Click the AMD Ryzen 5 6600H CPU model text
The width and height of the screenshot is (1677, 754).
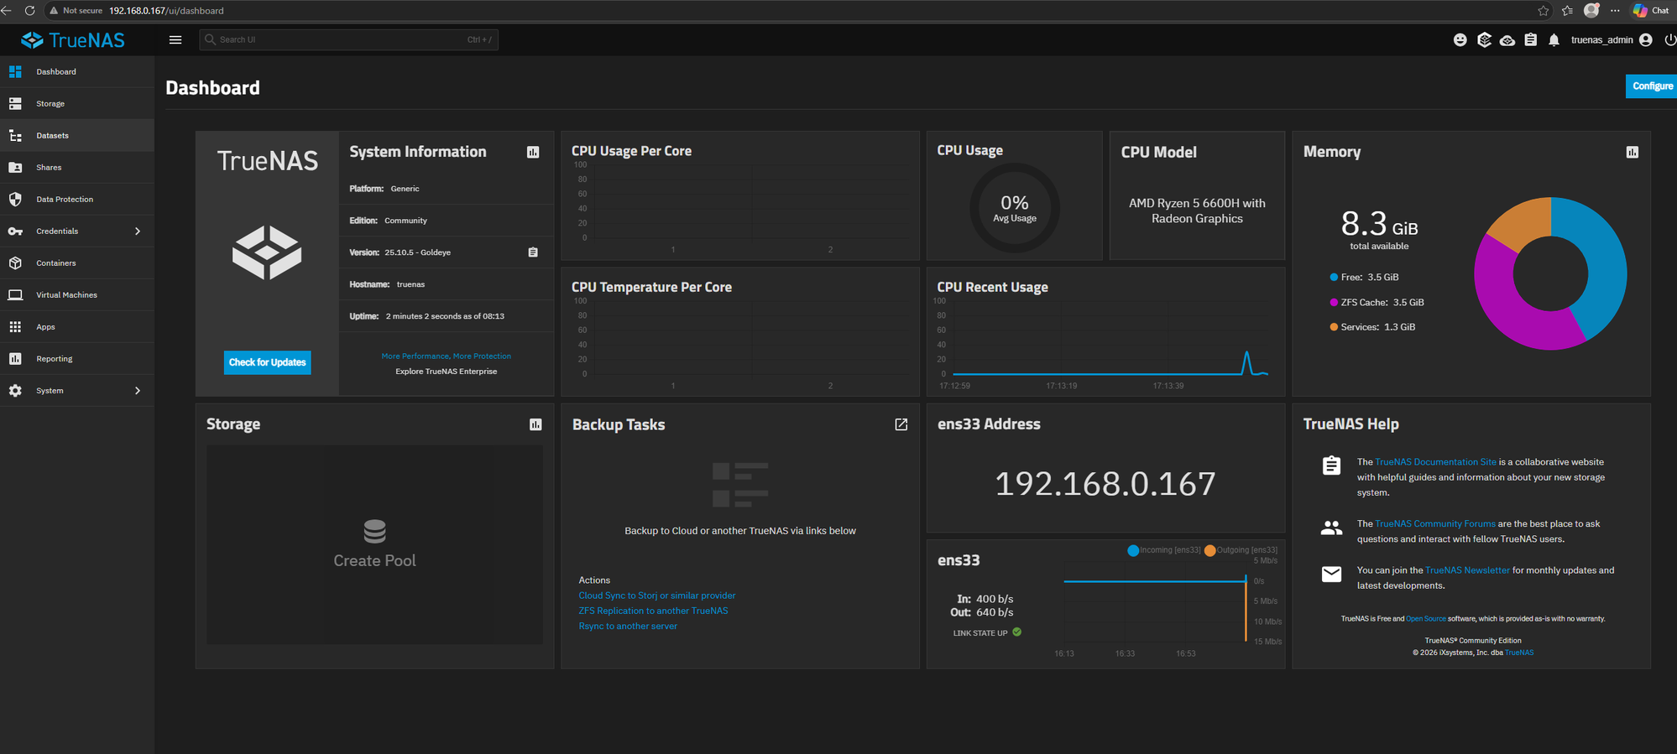(x=1197, y=211)
